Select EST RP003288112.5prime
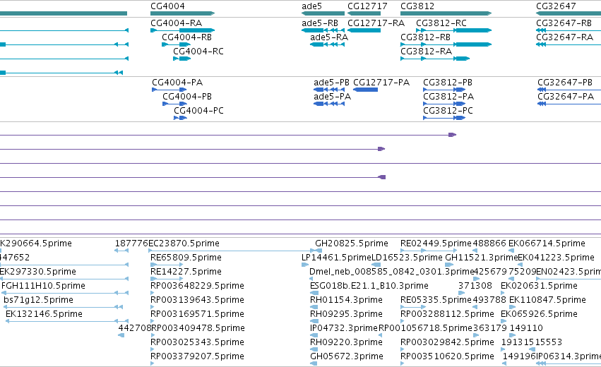Image resolution: width=601 pixels, height=367 pixels. tap(447, 314)
